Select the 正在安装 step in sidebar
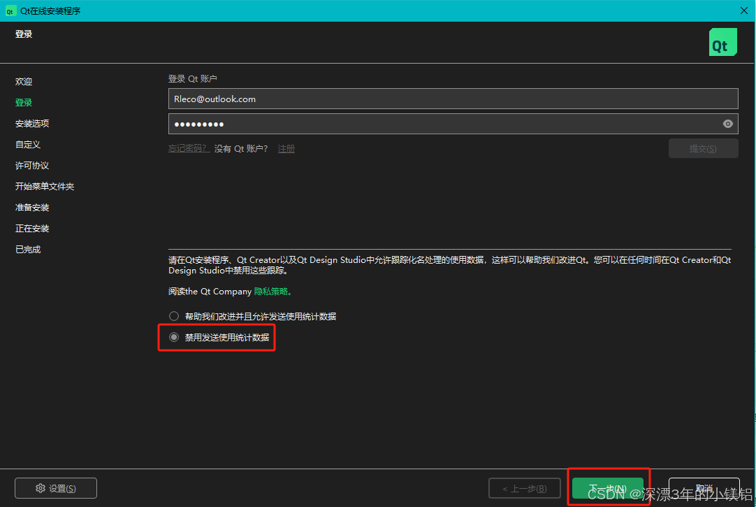 pos(32,228)
